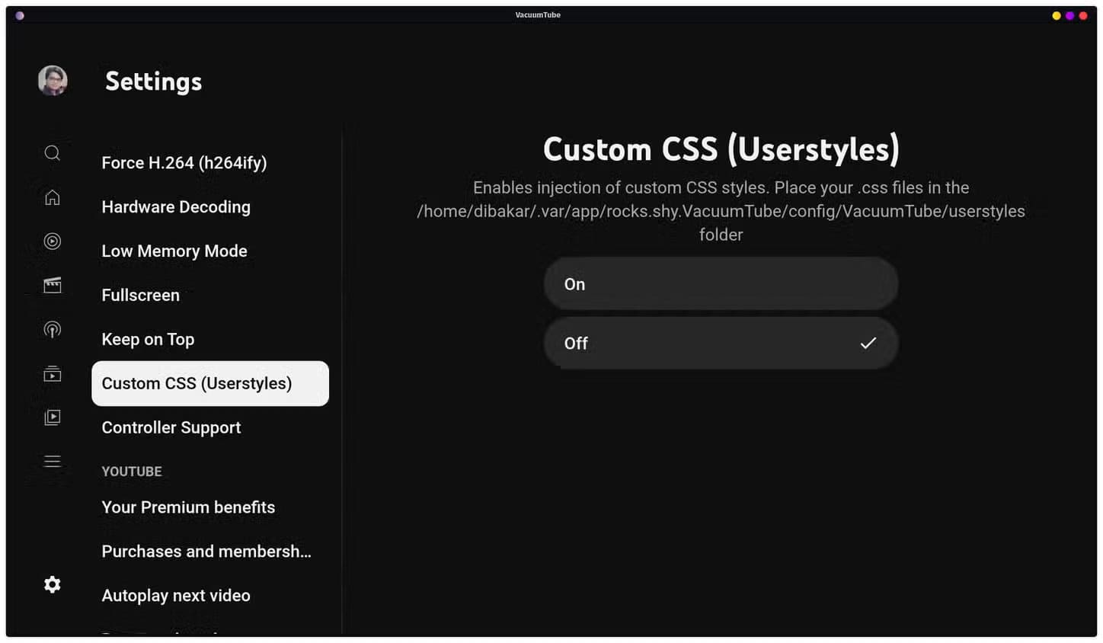
Task: Open Subscriptions from the sidebar icon
Action: (52, 373)
